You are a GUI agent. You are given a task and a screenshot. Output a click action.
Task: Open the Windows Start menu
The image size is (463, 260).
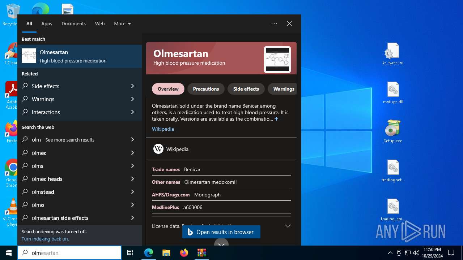9,253
